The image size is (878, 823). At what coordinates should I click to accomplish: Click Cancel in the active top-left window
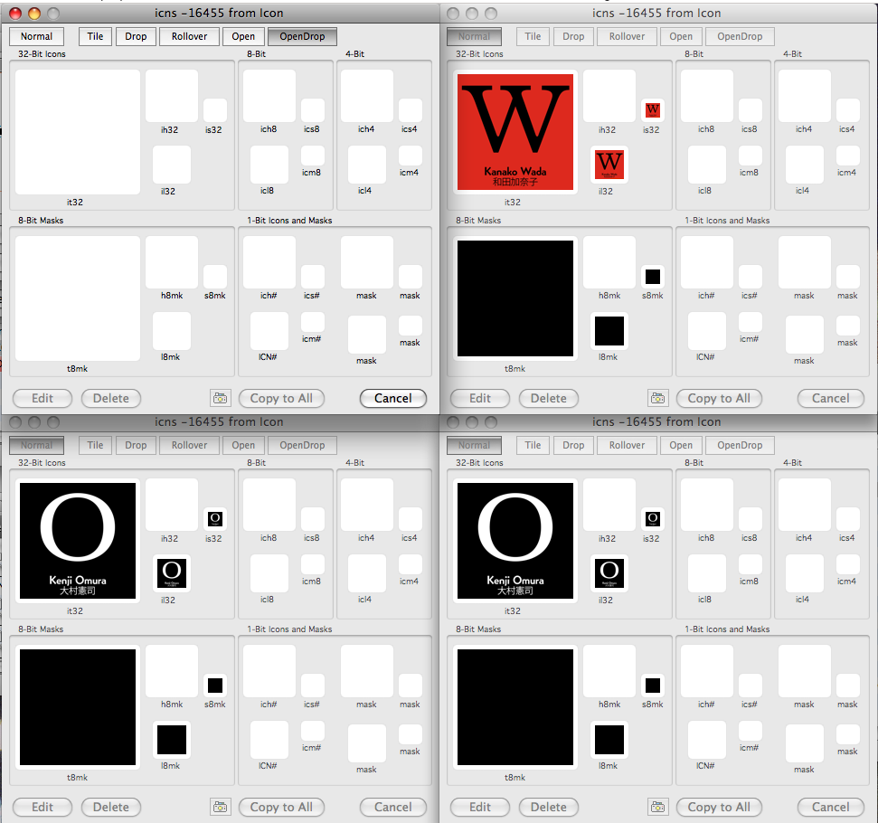click(393, 398)
